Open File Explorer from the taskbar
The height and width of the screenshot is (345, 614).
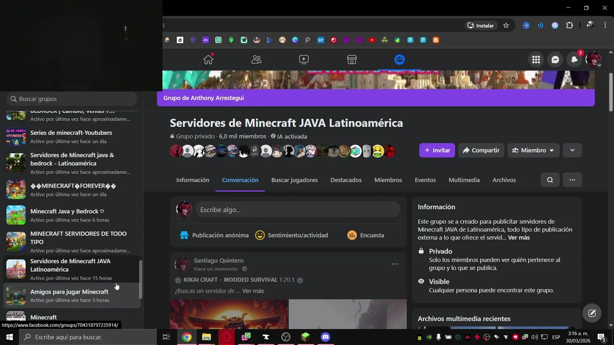(x=206, y=337)
